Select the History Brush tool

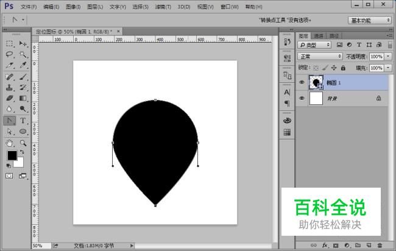(23, 87)
